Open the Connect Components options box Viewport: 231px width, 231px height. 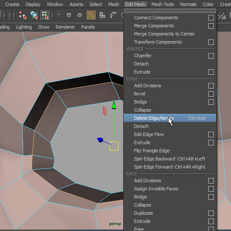(211, 18)
